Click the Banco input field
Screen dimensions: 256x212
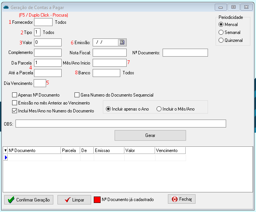pos(106,73)
